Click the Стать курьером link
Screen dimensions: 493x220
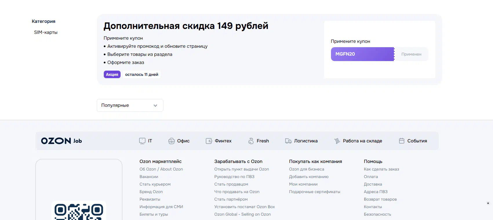pyautogui.click(x=155, y=184)
